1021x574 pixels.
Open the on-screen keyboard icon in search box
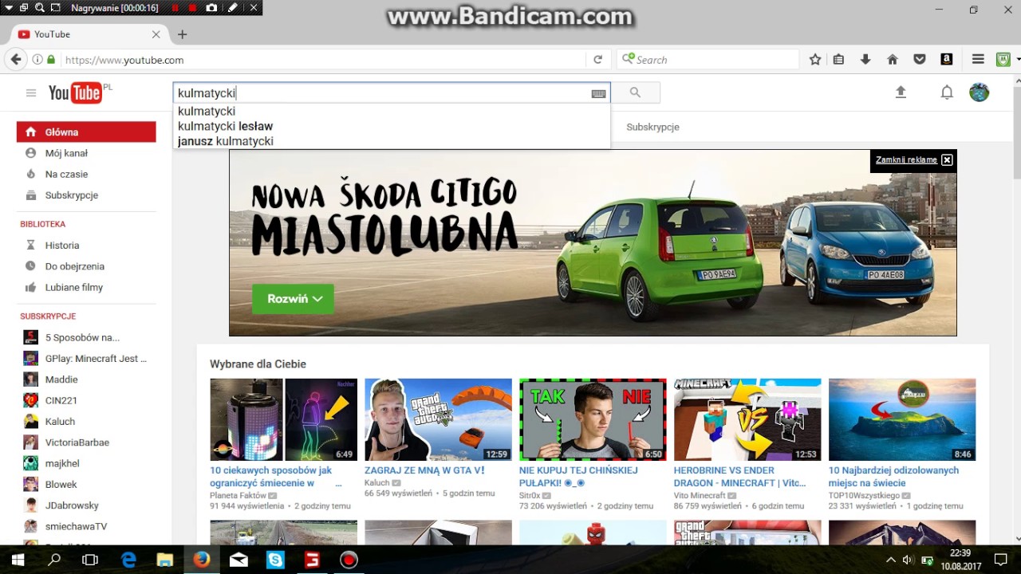coord(598,93)
